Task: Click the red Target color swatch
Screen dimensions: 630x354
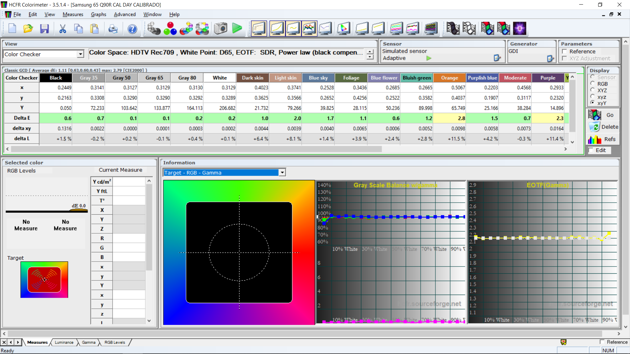Action: pyautogui.click(x=44, y=280)
